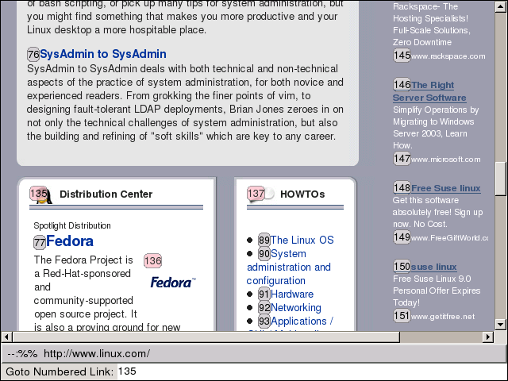The image size is (508, 381).
Task: Click the Fedora logo image
Action: pyautogui.click(x=173, y=283)
